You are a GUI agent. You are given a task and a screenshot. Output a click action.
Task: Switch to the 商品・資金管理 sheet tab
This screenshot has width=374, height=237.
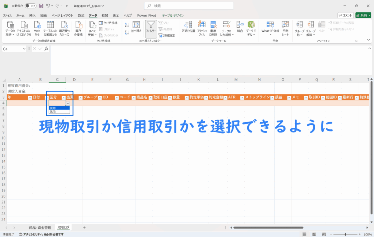(40, 227)
